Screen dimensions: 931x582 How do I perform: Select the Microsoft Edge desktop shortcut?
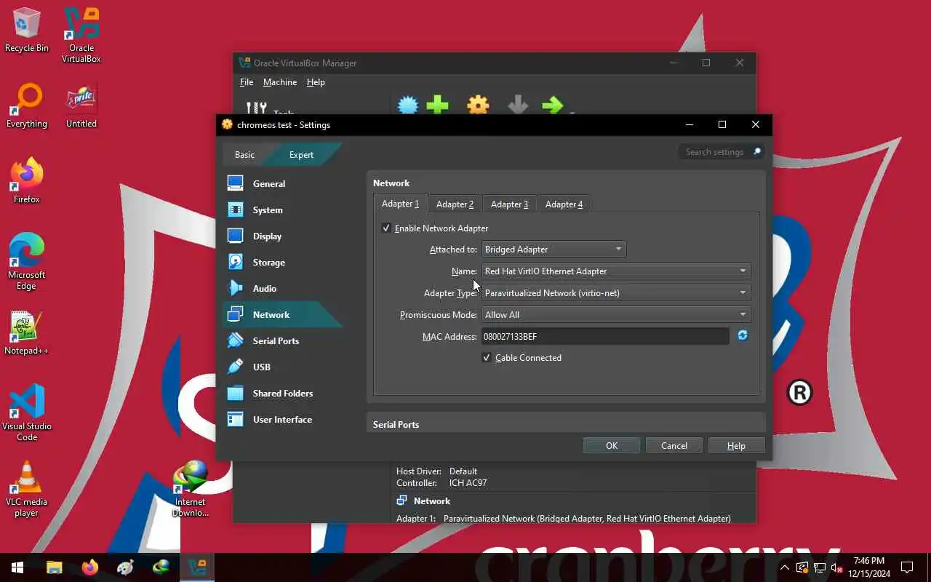pos(27,262)
